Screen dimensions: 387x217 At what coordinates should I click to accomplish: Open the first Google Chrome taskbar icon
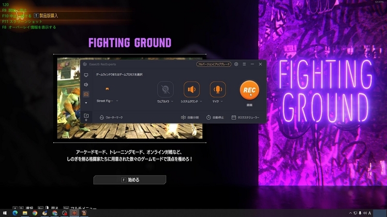(x=35, y=213)
